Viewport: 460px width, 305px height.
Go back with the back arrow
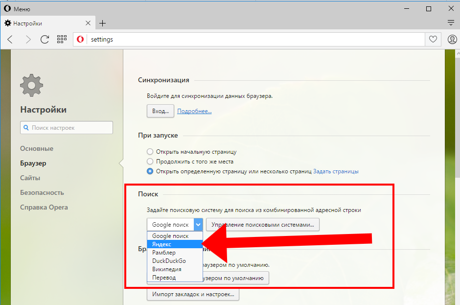10,39
